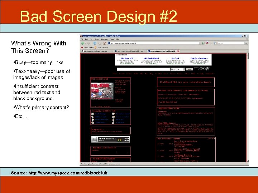Click the Instant Message icon
258x193 pixels.
(x=93, y=120)
